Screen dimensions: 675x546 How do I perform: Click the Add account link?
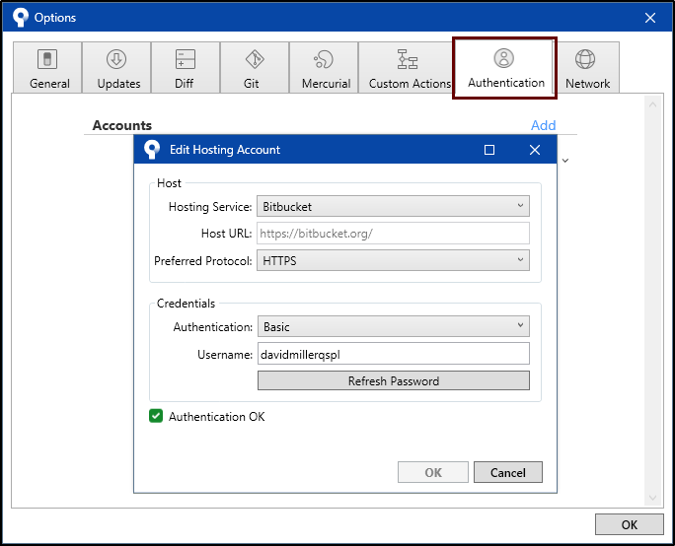pyautogui.click(x=543, y=125)
